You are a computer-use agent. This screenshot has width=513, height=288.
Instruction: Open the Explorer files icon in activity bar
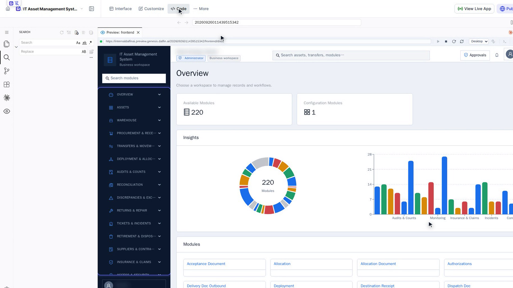7,44
